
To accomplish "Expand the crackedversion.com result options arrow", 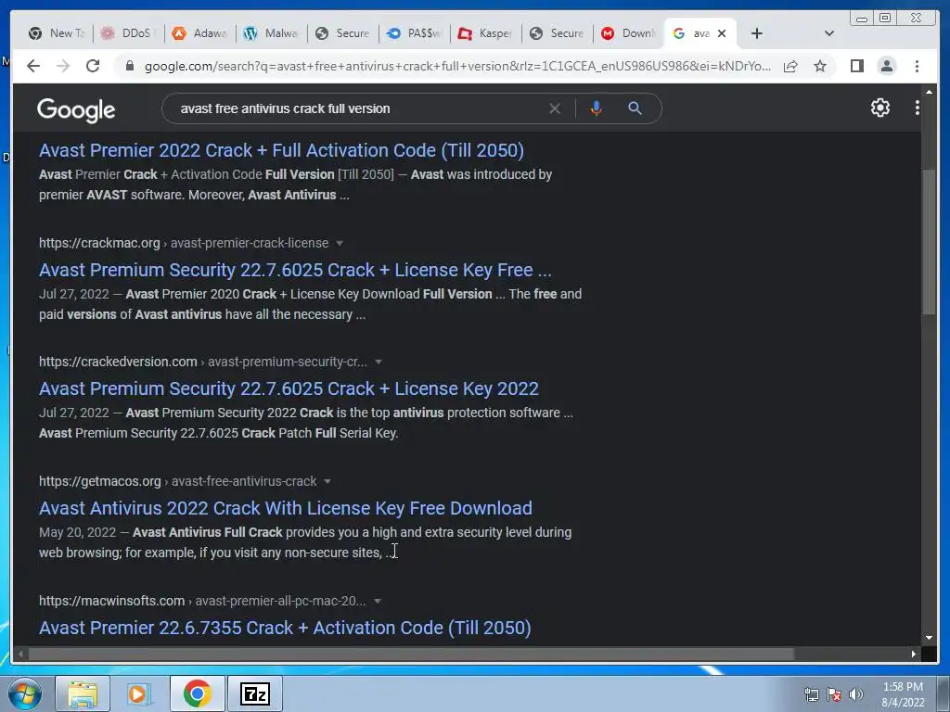I will coord(379,362).
